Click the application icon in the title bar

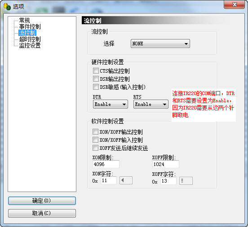(7, 6)
